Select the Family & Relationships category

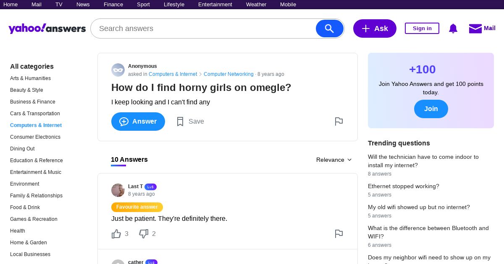pyautogui.click(x=36, y=196)
